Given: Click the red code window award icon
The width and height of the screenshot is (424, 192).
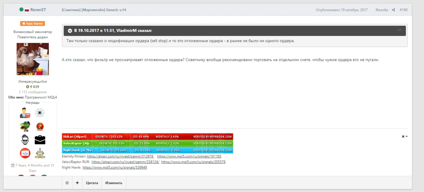Looking at the screenshot, I should pos(25,153).
